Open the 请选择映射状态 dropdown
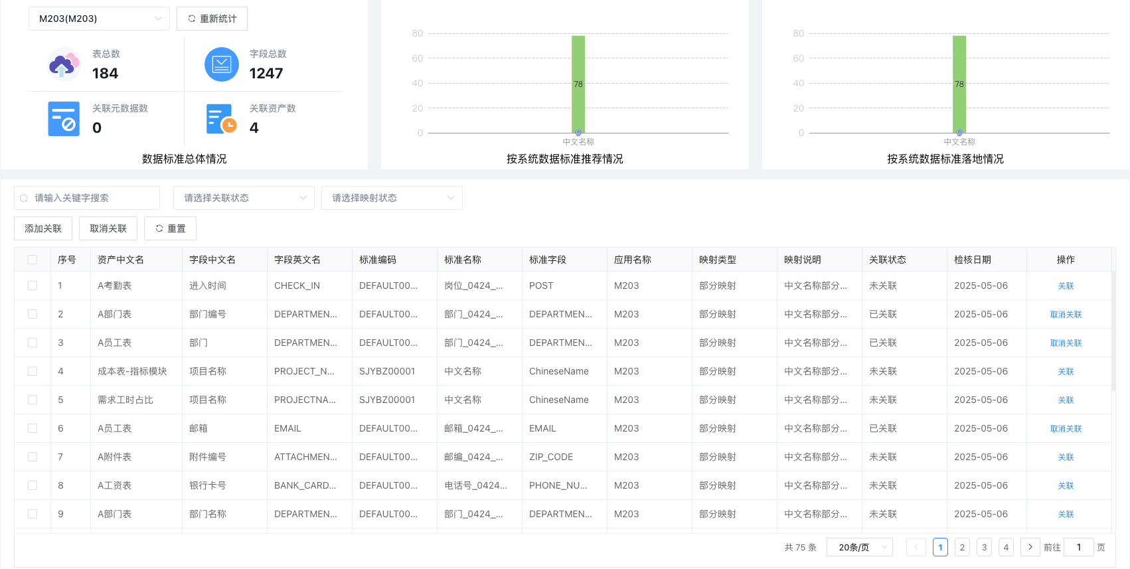The height and width of the screenshot is (569, 1130). coord(392,198)
